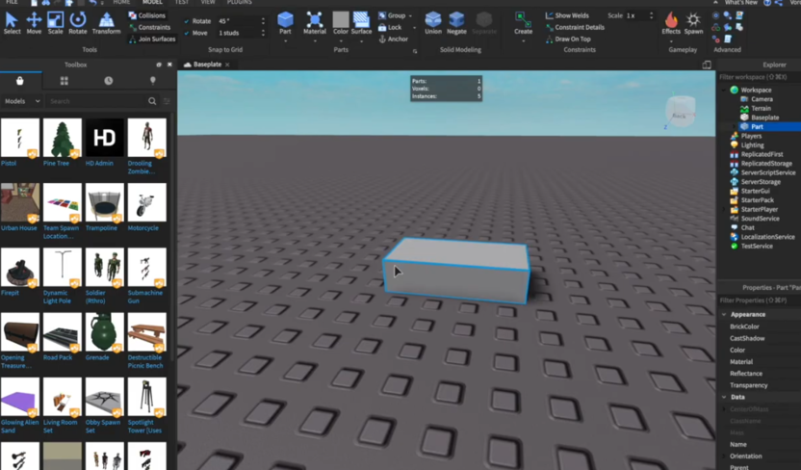Toggle Show Welds
Screen dimensions: 801x470
pyautogui.click(x=567, y=15)
